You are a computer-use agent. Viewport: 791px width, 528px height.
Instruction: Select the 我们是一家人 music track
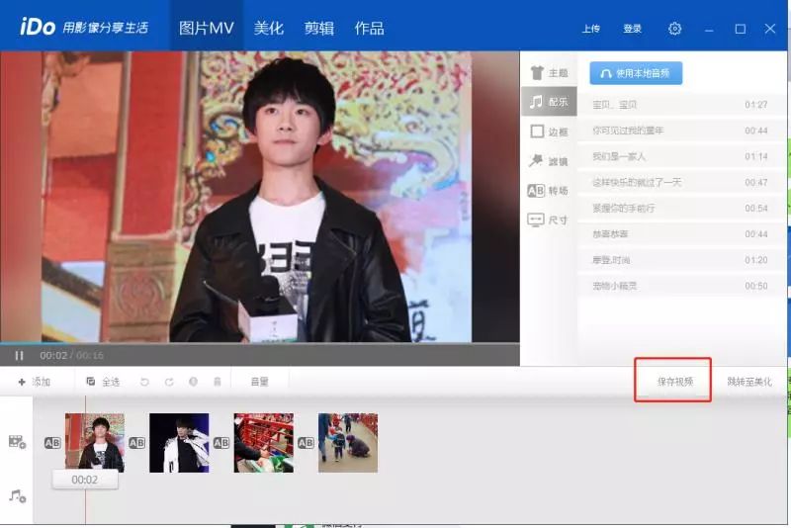pyautogui.click(x=619, y=156)
